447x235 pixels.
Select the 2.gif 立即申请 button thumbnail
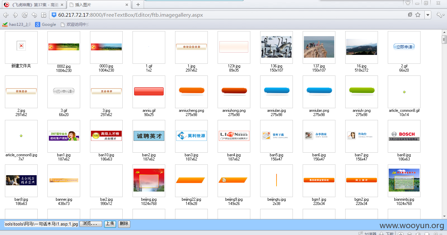tap(404, 47)
